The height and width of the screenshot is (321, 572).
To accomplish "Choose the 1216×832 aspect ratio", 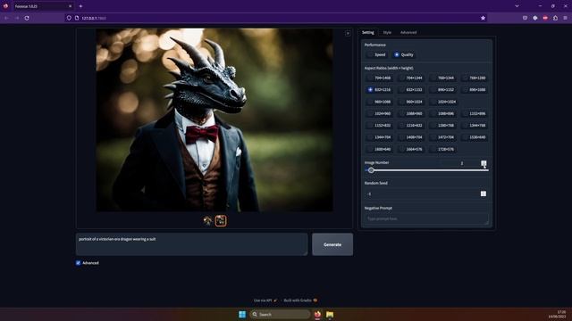I will [x=411, y=125].
